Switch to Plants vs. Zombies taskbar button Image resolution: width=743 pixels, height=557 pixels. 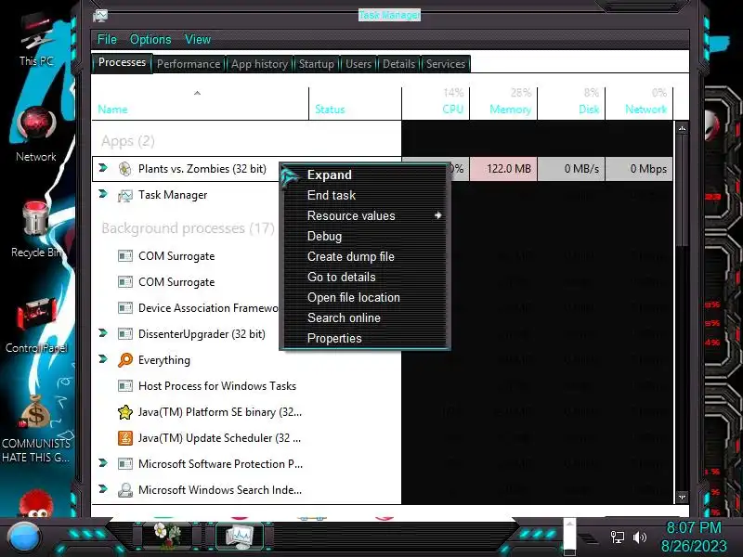168,536
